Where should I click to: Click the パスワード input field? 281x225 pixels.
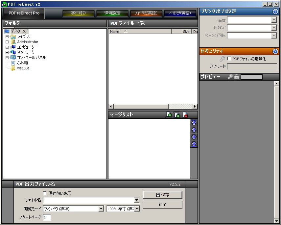[252, 66]
